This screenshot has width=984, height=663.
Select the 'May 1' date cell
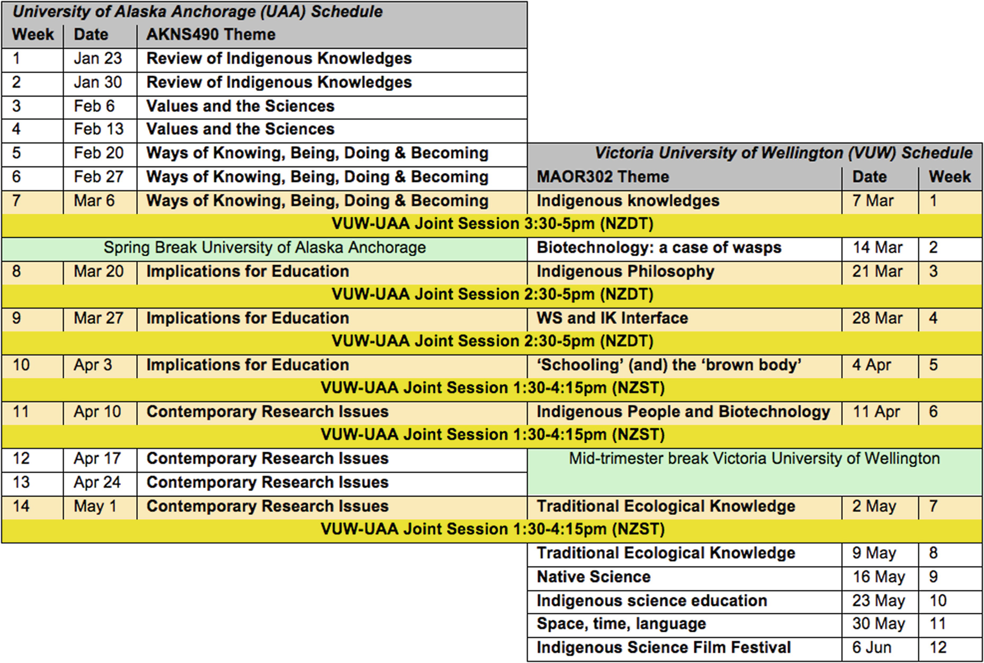click(x=100, y=507)
